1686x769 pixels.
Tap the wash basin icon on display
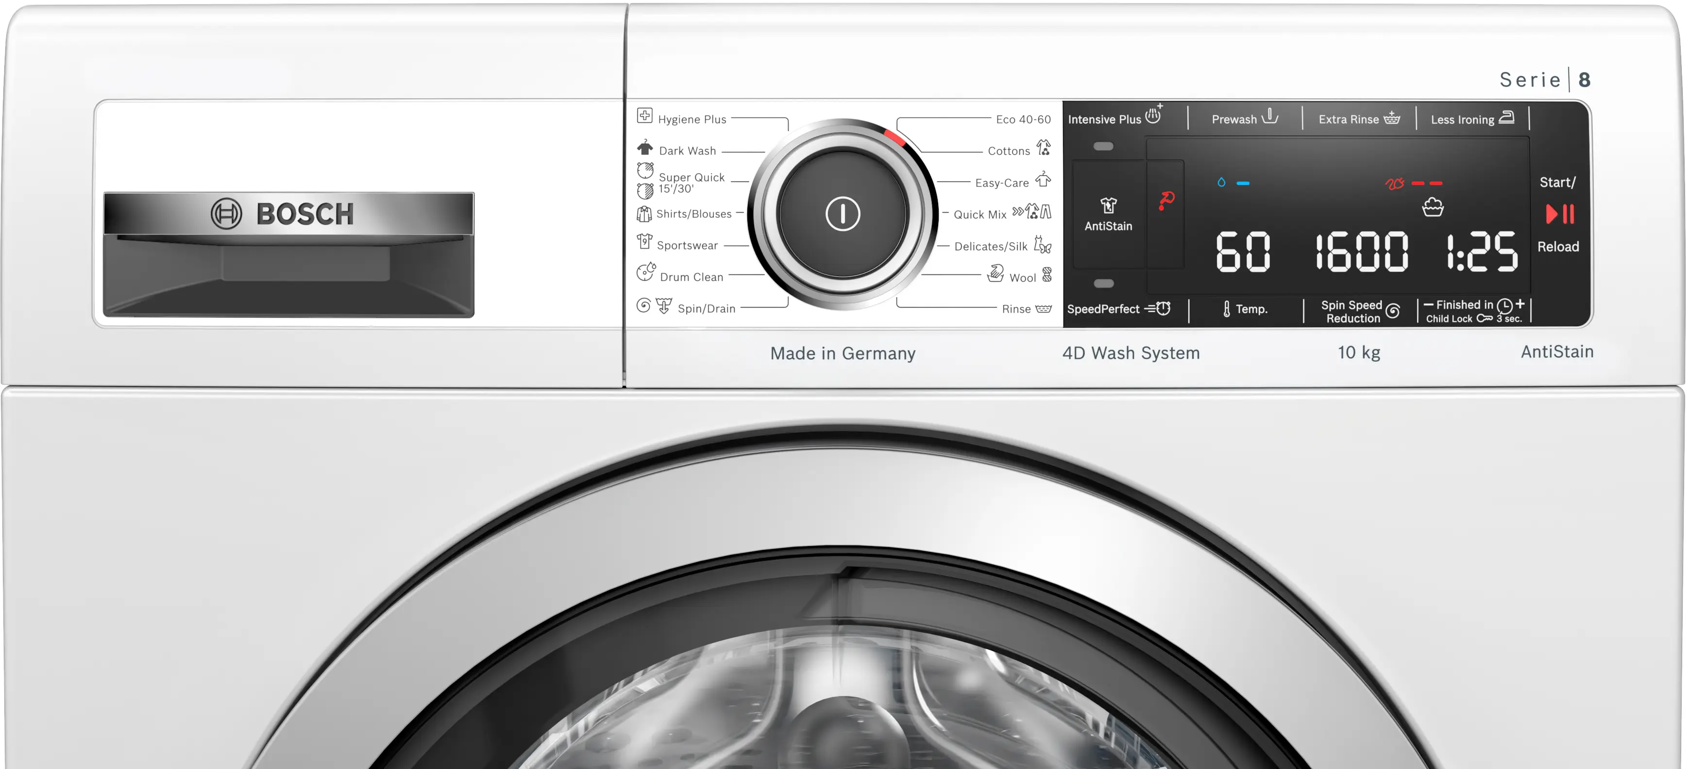[x=1433, y=207]
